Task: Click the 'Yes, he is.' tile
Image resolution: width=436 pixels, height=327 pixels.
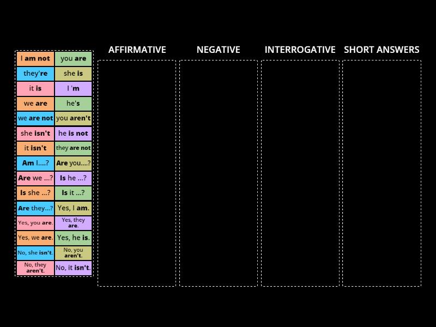Action: [74, 238]
